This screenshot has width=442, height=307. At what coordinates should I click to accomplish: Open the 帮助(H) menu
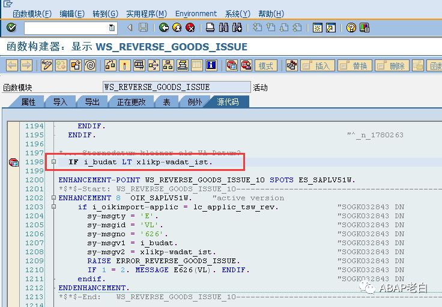(271, 14)
